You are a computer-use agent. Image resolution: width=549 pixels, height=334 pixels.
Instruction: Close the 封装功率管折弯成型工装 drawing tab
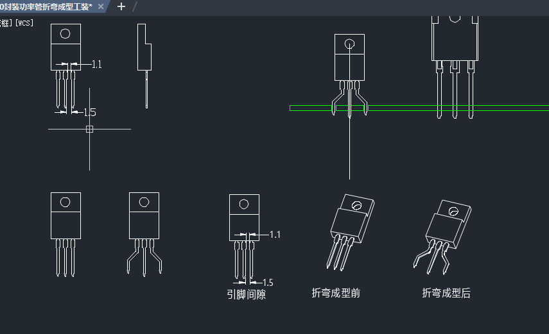tap(101, 6)
